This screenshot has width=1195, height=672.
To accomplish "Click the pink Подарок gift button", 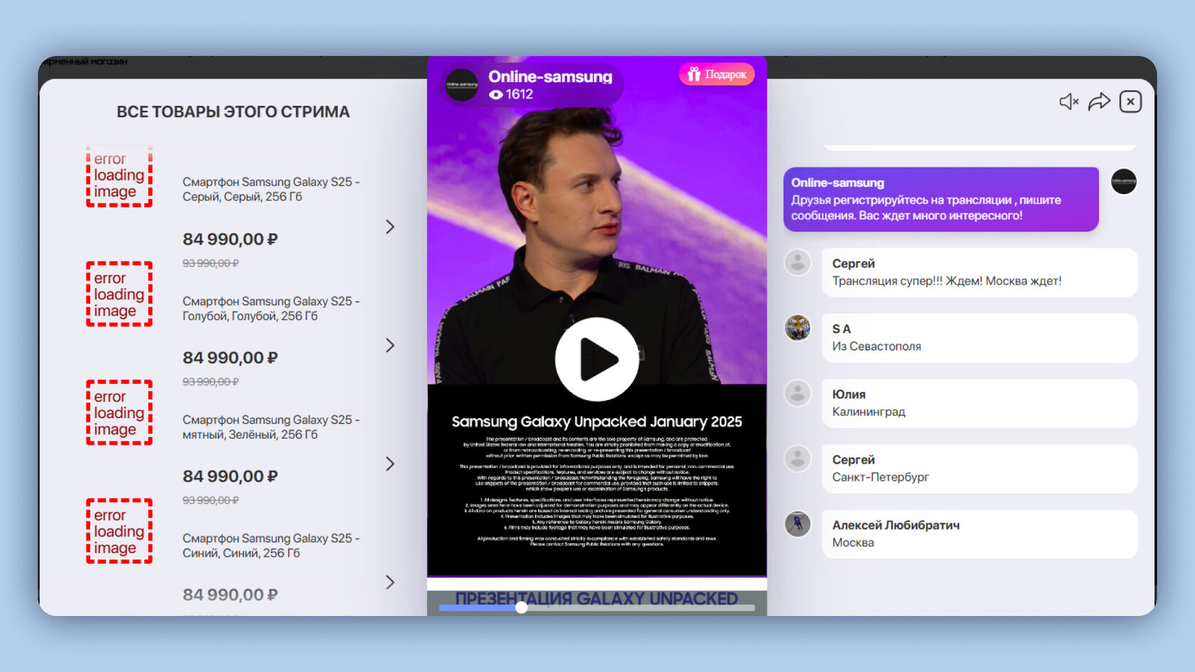I will click(717, 74).
